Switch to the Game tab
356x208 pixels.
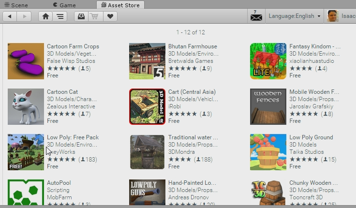point(64,5)
